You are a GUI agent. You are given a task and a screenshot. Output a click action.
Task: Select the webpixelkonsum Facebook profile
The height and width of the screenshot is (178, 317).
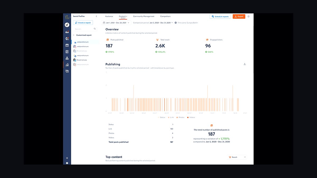(x=85, y=42)
